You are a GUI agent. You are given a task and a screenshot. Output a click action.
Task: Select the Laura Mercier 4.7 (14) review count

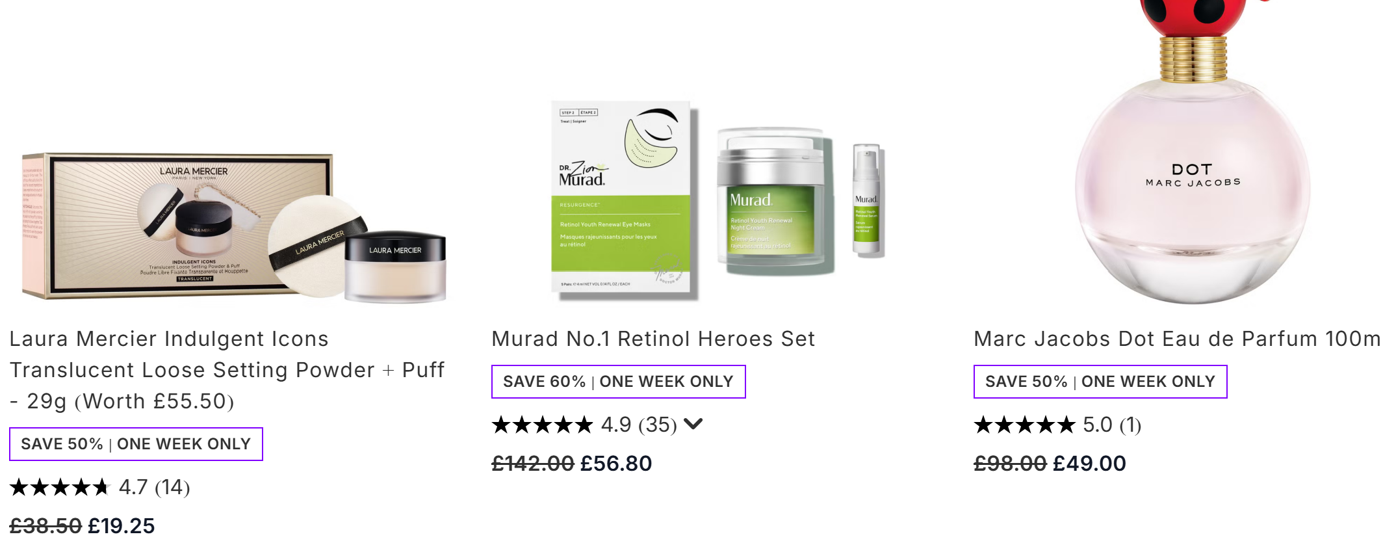pos(155,487)
